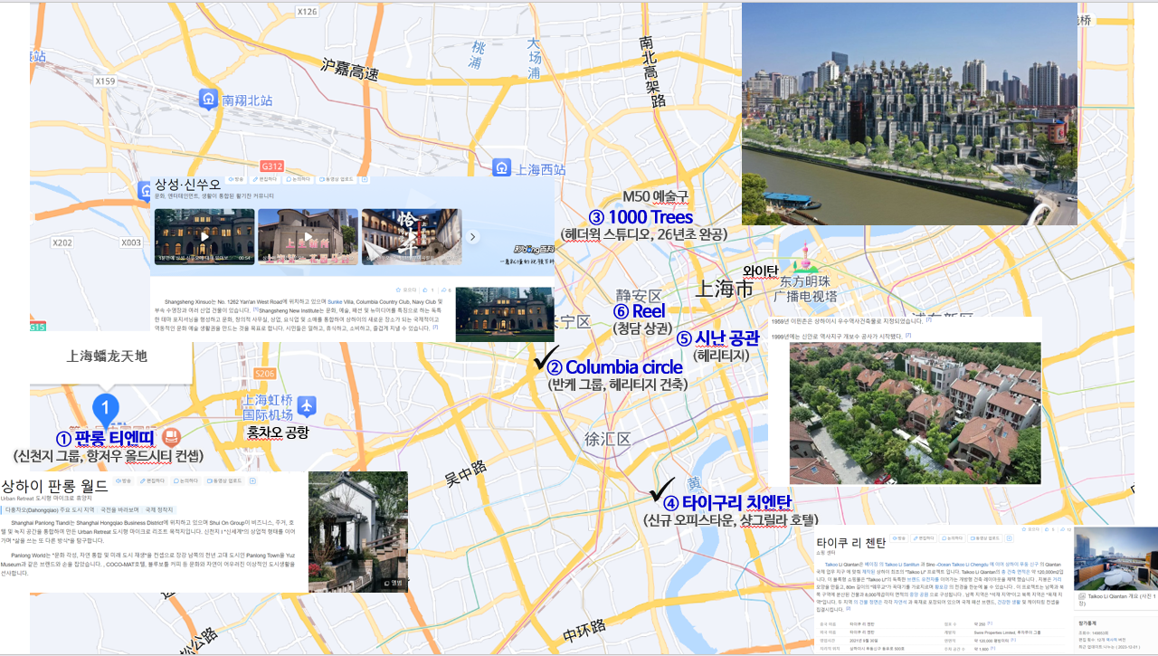1158x656 pixels.
Task: Play the video with pink 上生新所 text
Action: pyautogui.click(x=308, y=237)
